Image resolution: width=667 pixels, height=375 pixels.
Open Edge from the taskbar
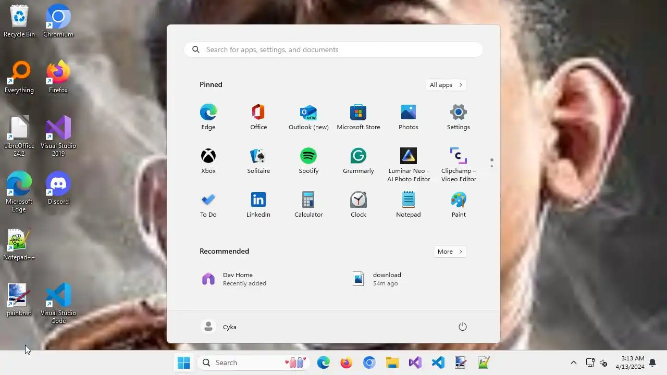tap(324, 362)
